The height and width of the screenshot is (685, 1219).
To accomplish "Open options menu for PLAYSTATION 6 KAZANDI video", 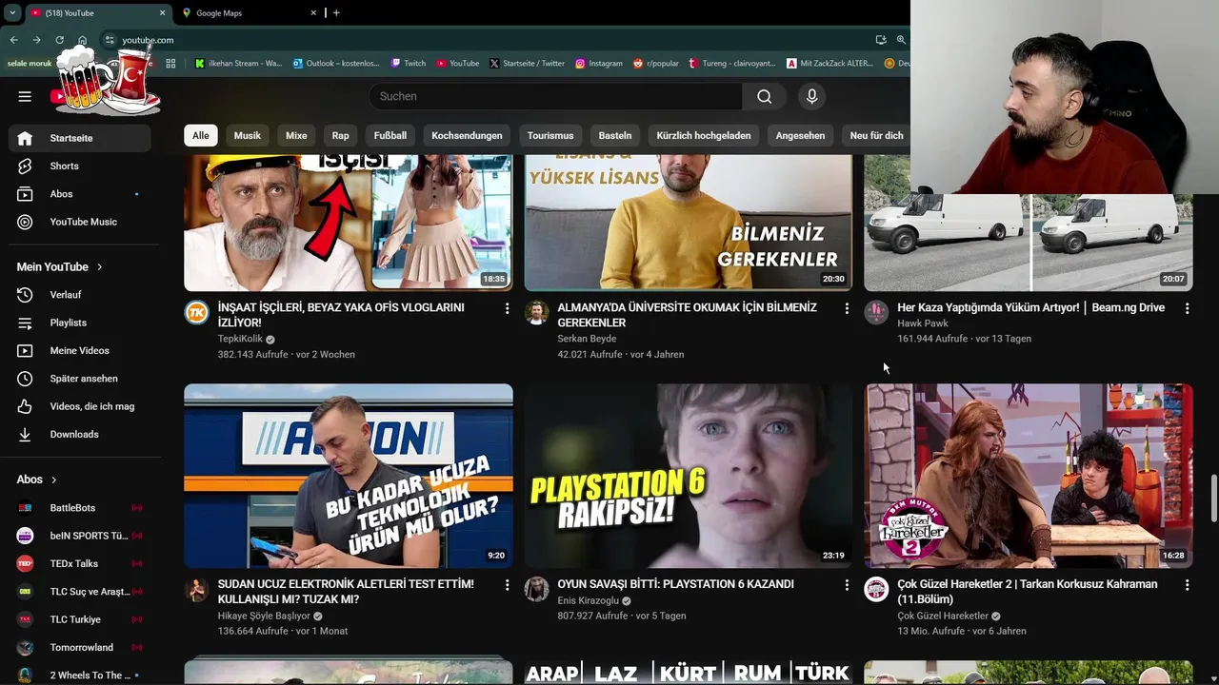I will tap(847, 584).
